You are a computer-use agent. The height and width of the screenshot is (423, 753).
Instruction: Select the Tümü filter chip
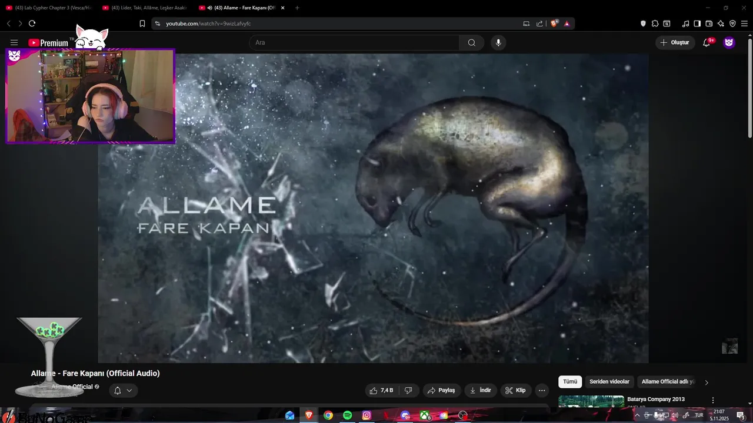(570, 382)
